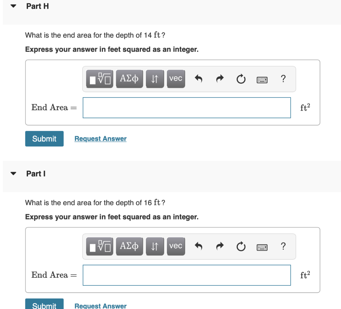This screenshot has height=309, width=341.
Task: Open the help question mark in Part I toolbar
Action: 283,246
